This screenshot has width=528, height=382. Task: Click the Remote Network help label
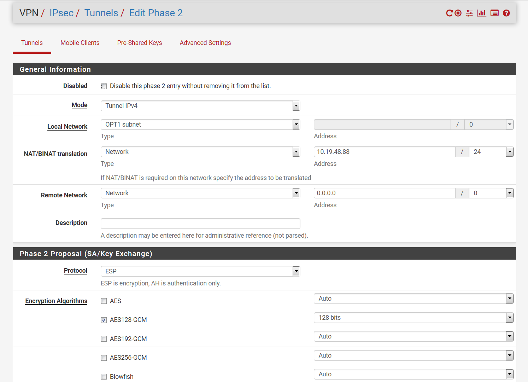point(64,195)
